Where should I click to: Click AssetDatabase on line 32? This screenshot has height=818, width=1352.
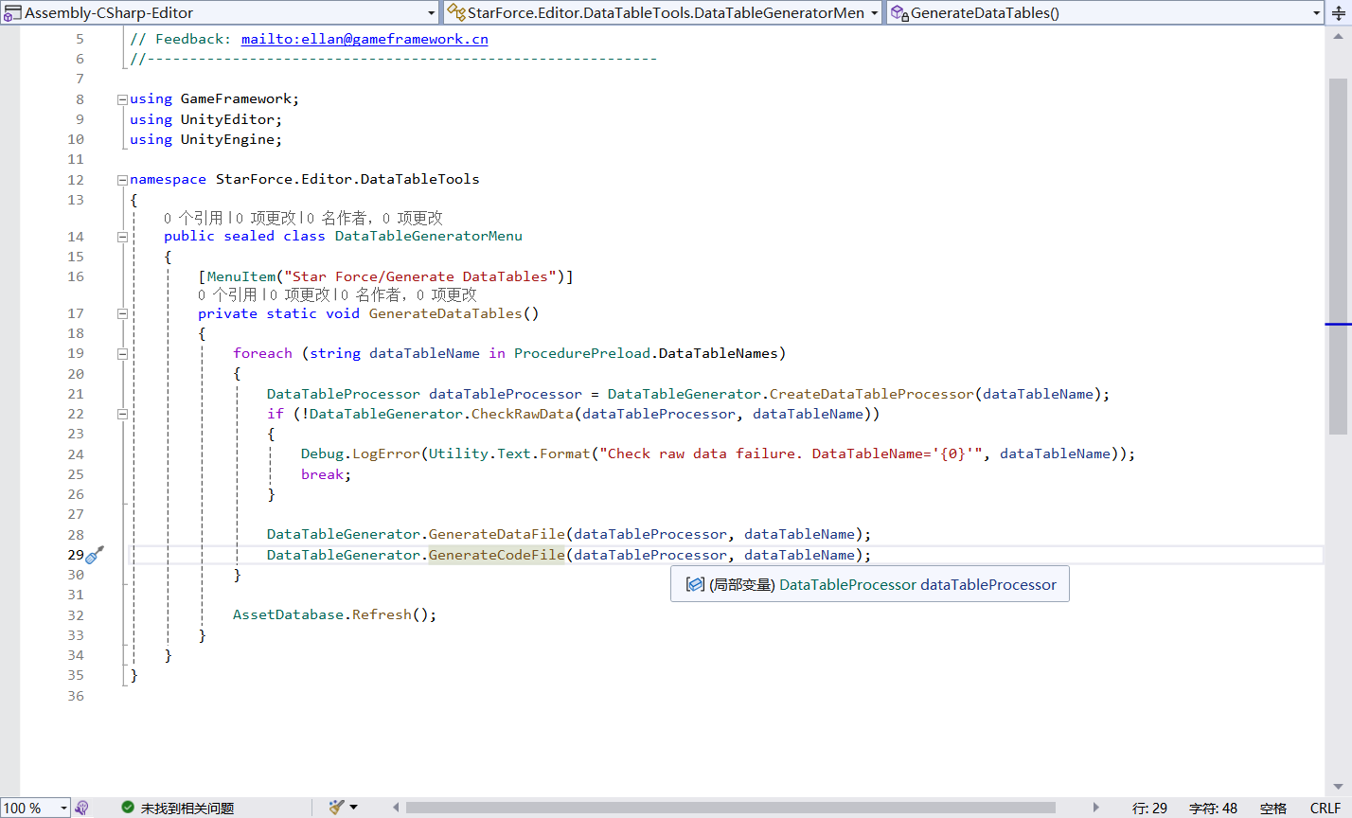tap(289, 614)
